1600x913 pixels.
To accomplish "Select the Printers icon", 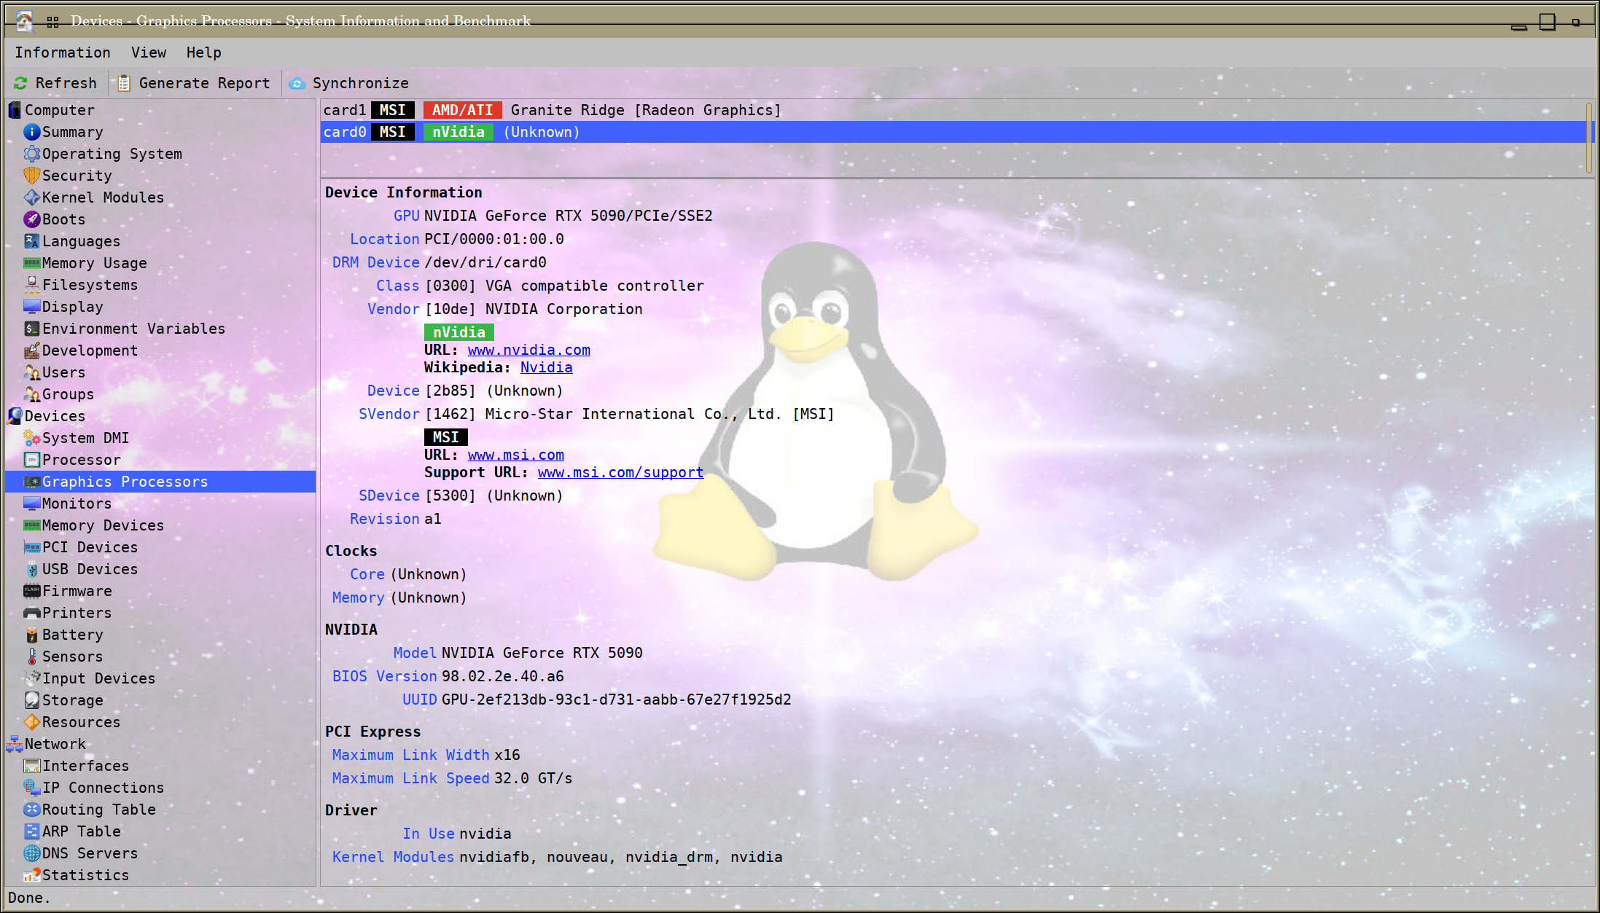I will click(32, 613).
